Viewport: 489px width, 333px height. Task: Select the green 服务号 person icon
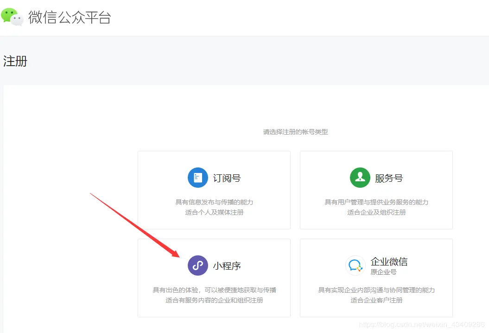pyautogui.click(x=360, y=178)
